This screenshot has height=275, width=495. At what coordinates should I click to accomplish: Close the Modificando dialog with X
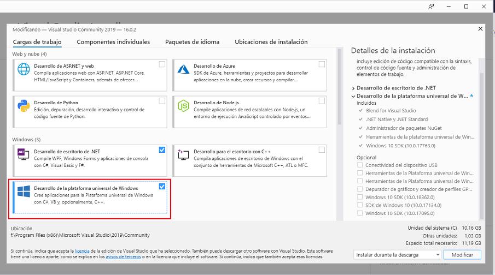click(x=480, y=29)
